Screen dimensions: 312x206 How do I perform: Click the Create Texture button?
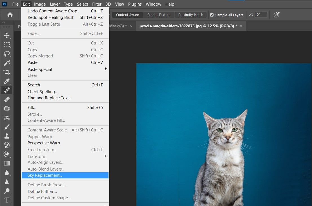tap(159, 15)
